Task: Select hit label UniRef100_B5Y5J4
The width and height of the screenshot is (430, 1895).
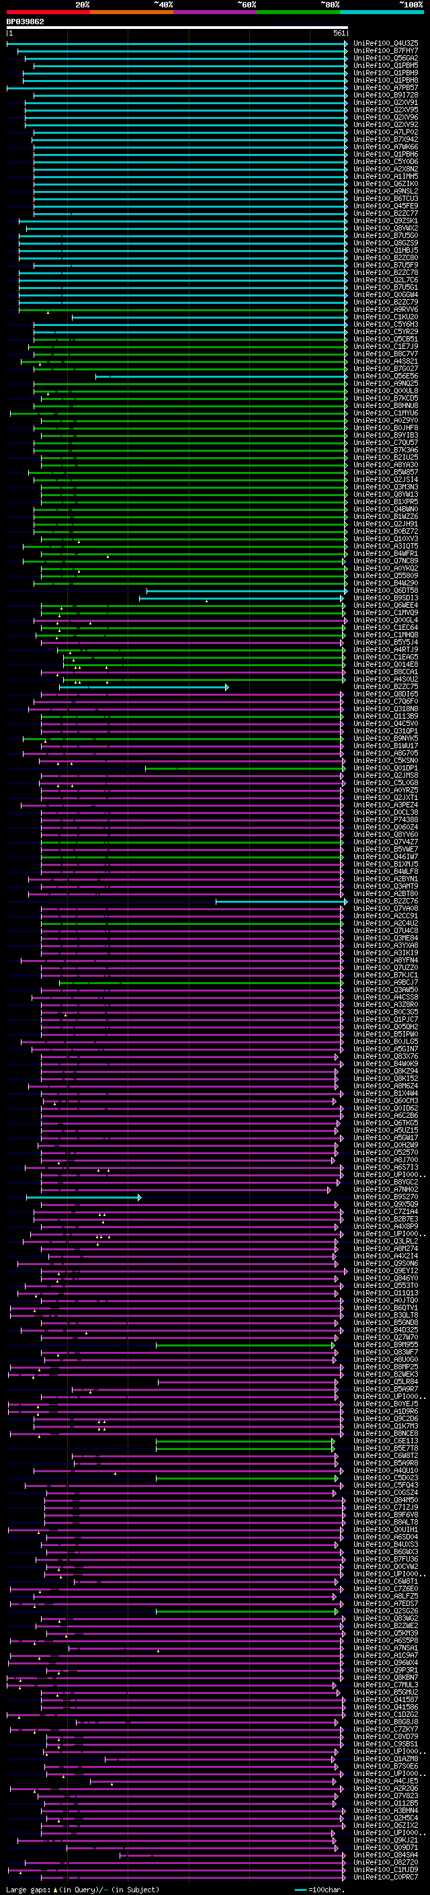Action: [x=386, y=642]
